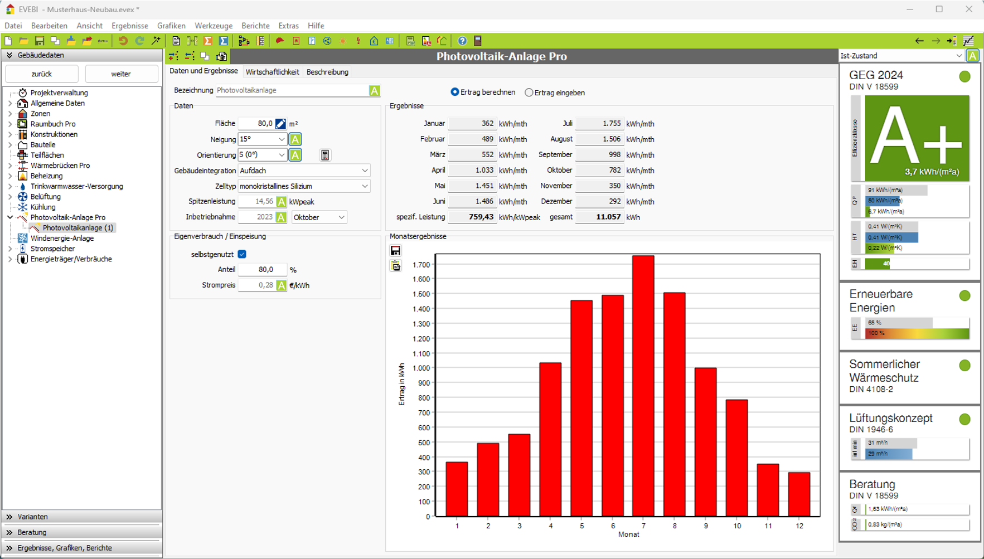Toggle automatic Bezeichnung A button

375,90
